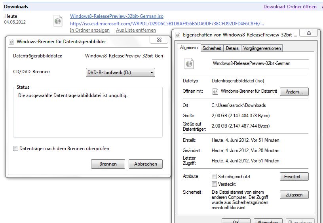Viewport: 323px width, 223px height.
Task: Click the ISO file icon in Downloads list
Action: tap(58, 21)
